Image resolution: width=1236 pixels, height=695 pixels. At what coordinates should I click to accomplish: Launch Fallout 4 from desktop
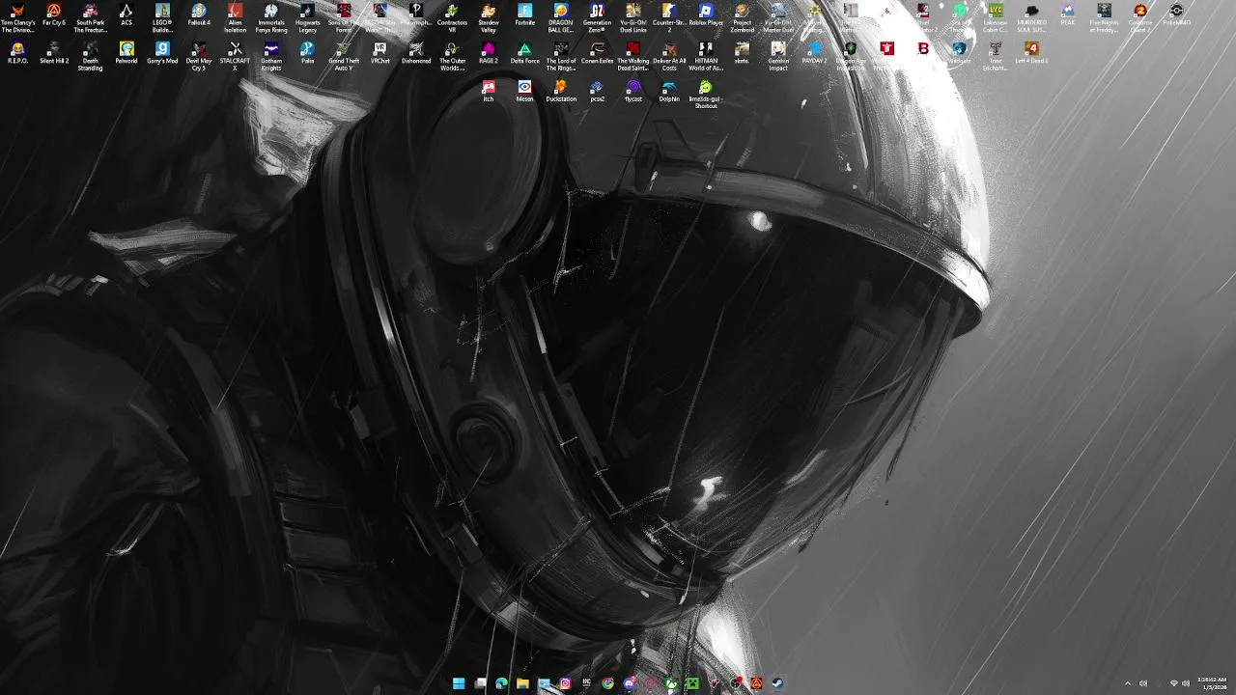[199, 15]
